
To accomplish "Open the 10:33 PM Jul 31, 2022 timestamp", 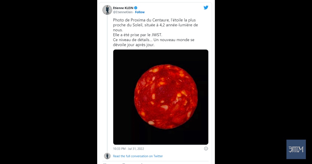I will coord(129,149).
